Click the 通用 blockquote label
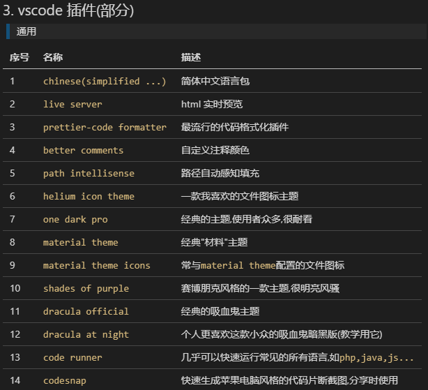Viewport: 428px width, 390px height. pyautogui.click(x=26, y=31)
